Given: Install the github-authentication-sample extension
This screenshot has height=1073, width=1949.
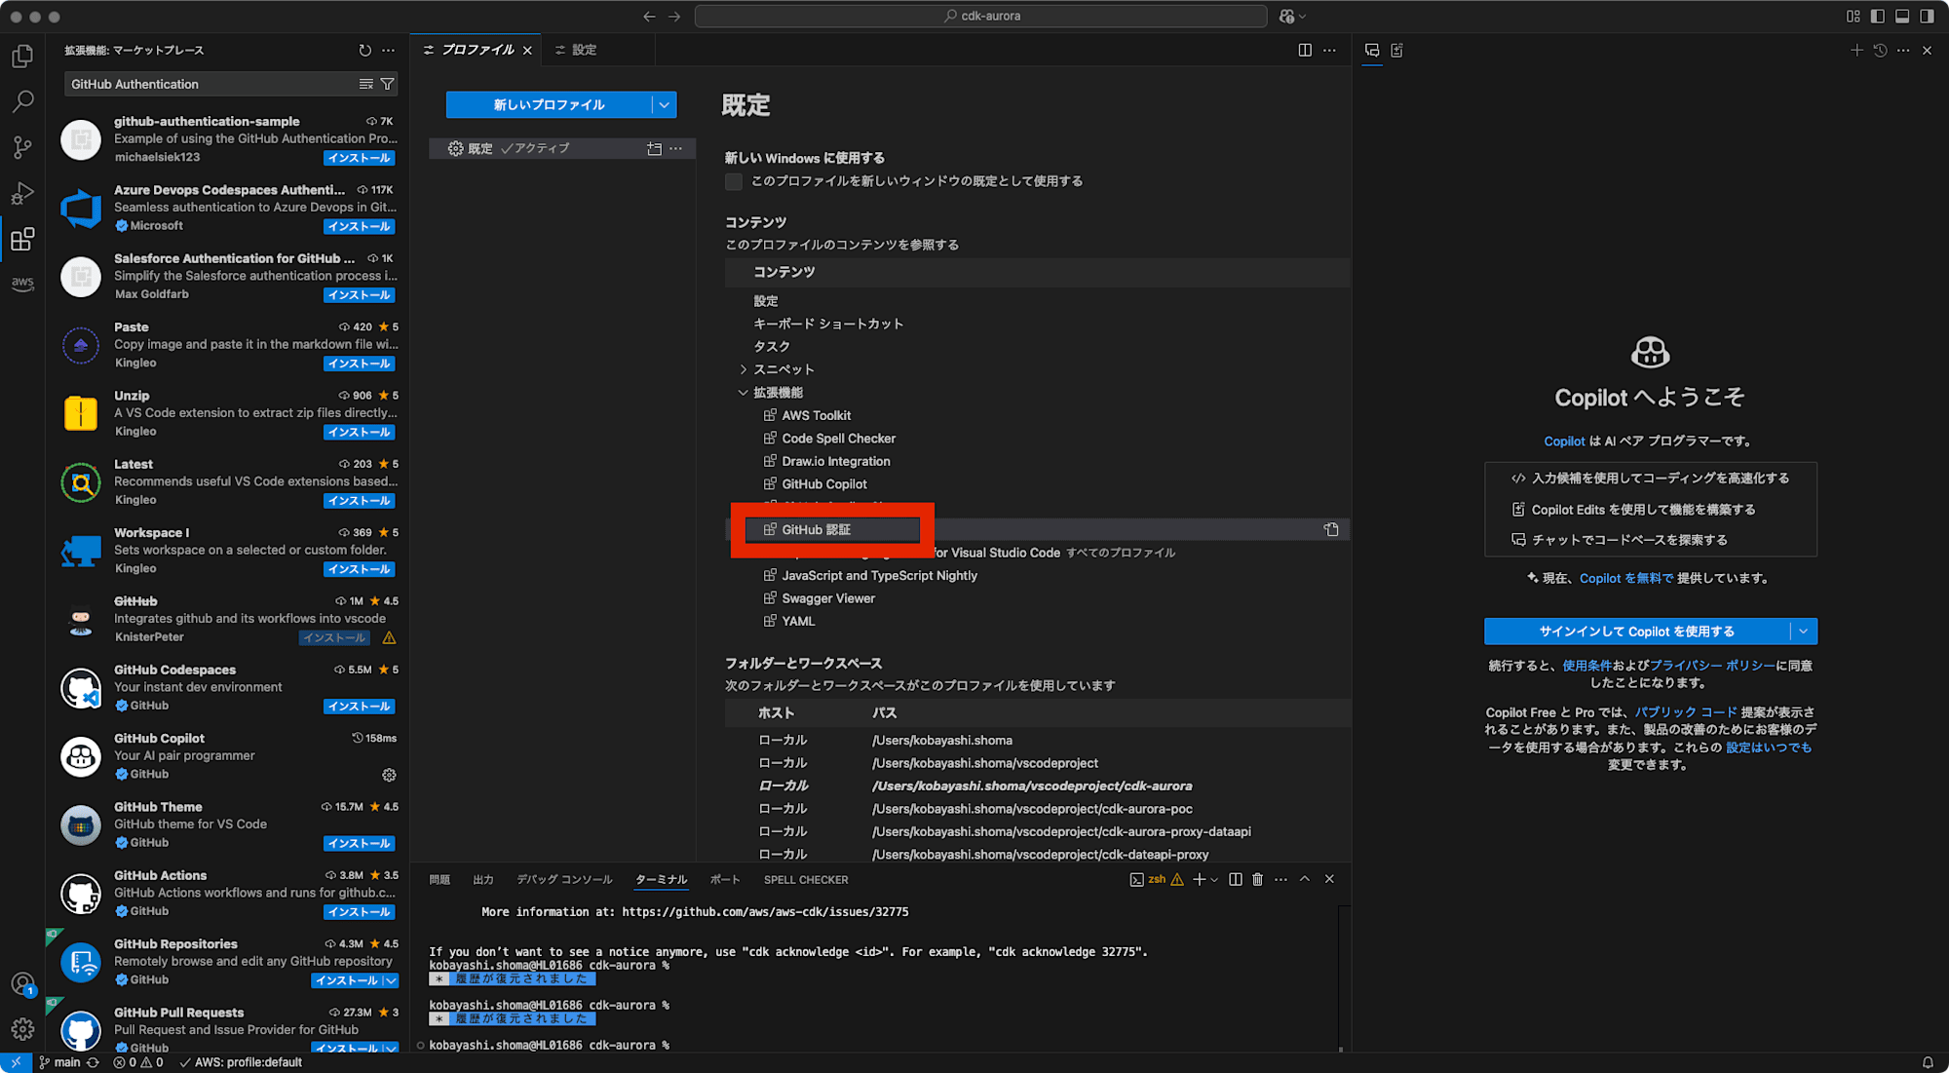Looking at the screenshot, I should tap(359, 159).
